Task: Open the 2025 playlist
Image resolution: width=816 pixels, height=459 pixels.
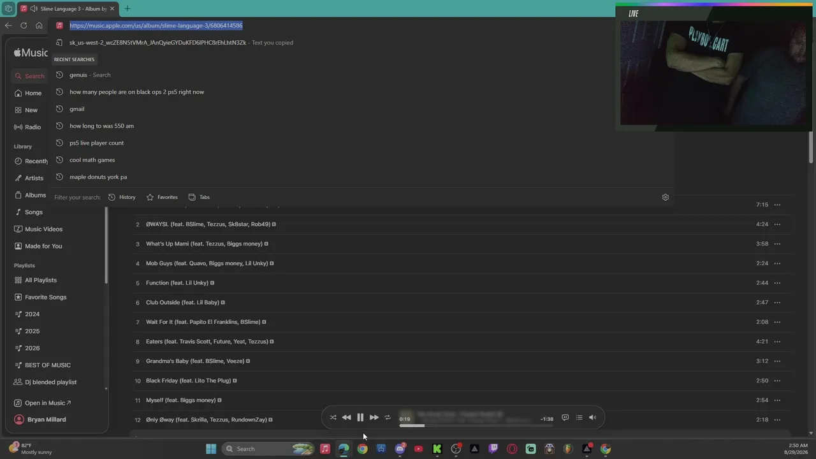Action: point(27,331)
